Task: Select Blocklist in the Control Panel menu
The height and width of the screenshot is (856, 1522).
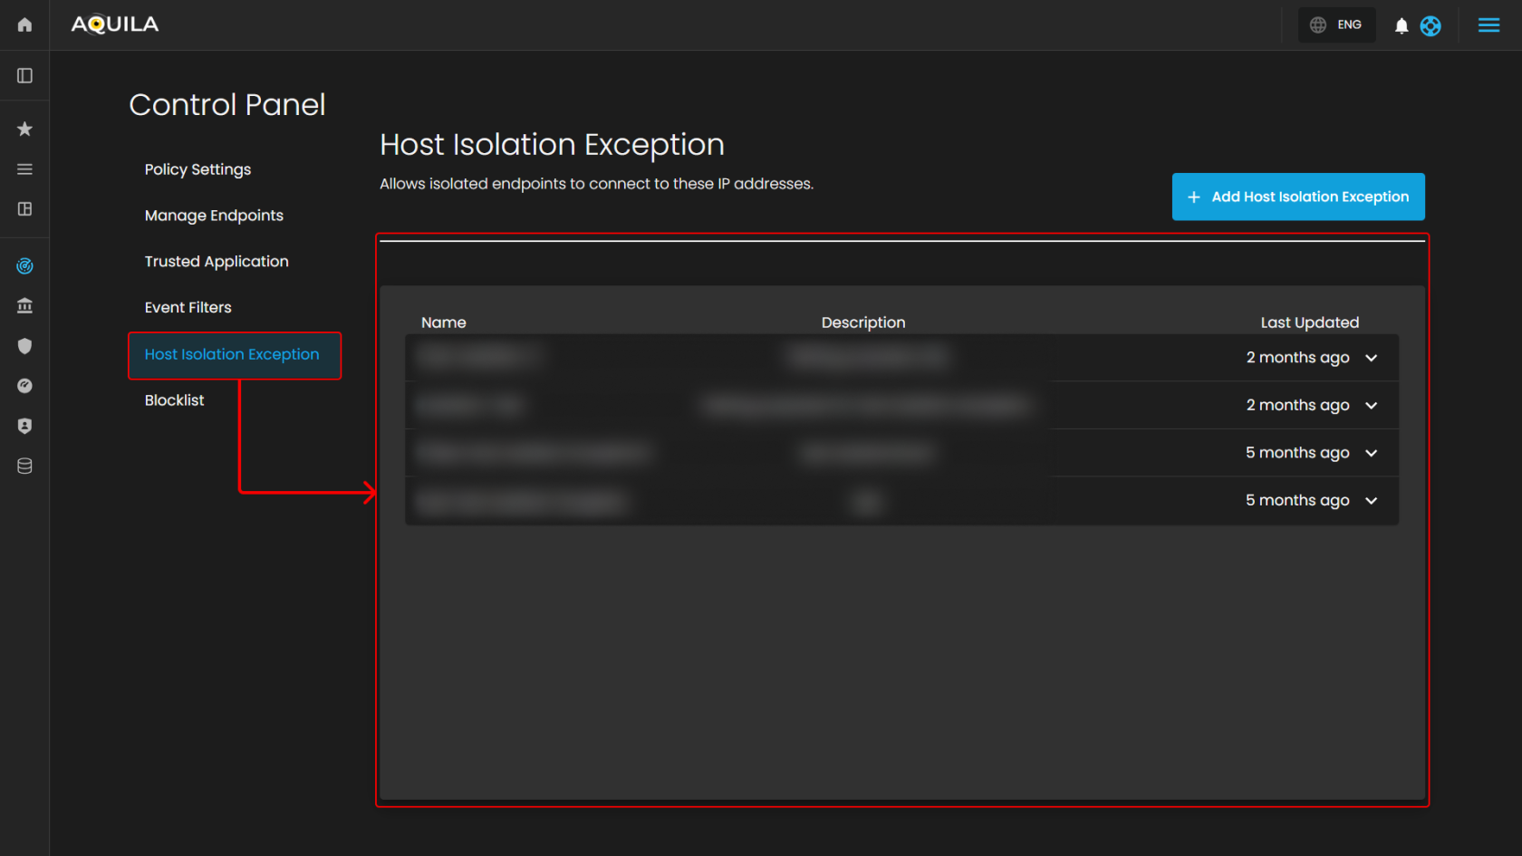Action: coord(174,400)
